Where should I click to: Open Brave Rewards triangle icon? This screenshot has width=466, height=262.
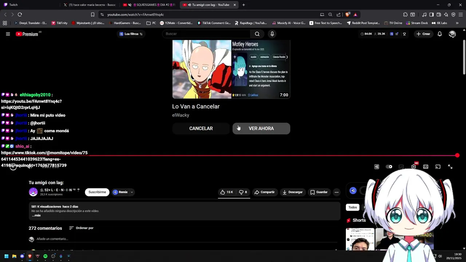point(355,15)
